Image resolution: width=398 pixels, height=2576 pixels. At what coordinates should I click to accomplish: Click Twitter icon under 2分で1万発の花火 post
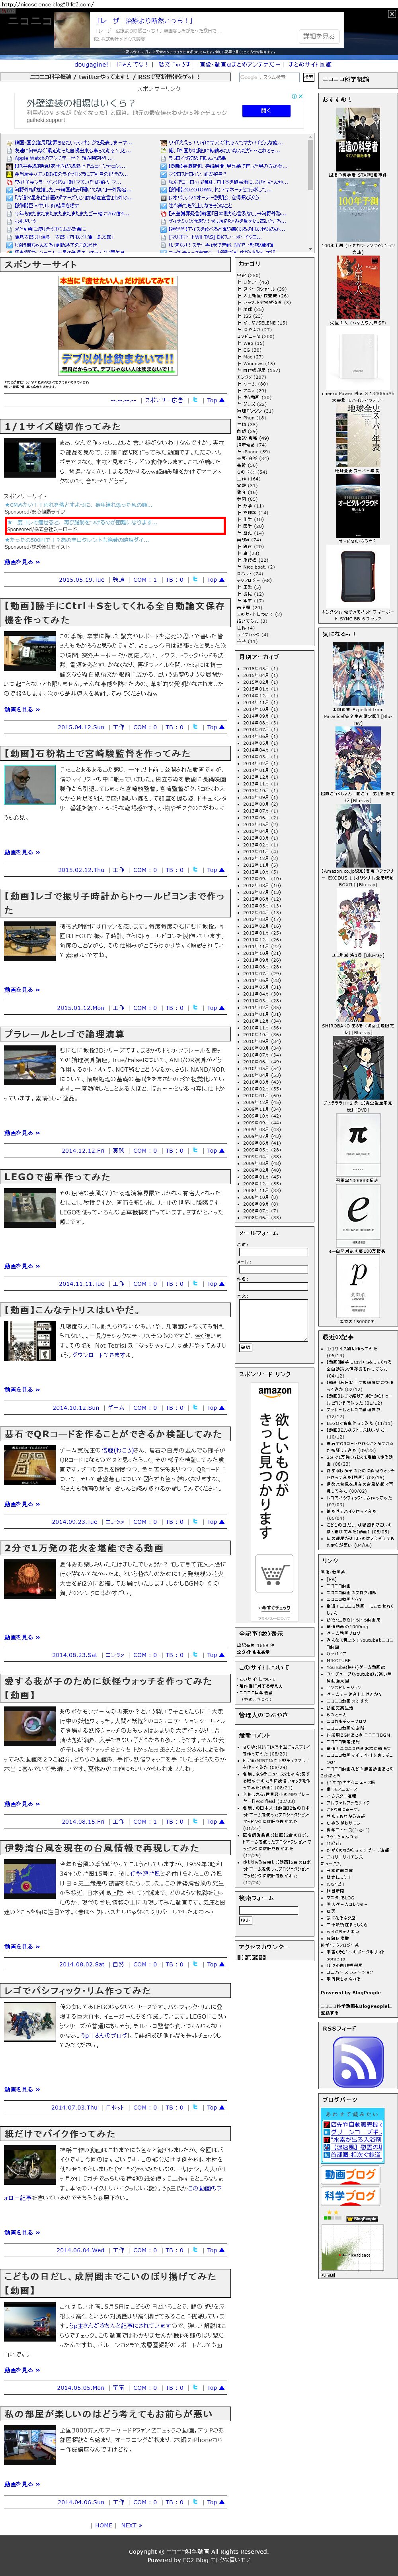195,1655
